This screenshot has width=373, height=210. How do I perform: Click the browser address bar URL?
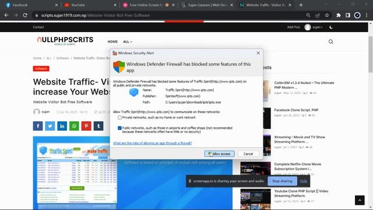[x=96, y=15]
